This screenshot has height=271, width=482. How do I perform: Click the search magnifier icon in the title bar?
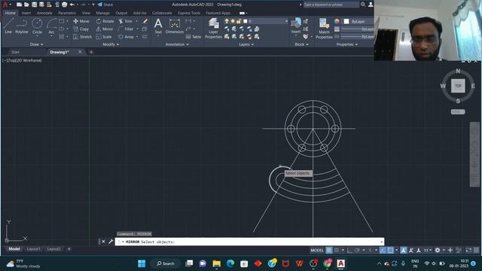(x=363, y=5)
